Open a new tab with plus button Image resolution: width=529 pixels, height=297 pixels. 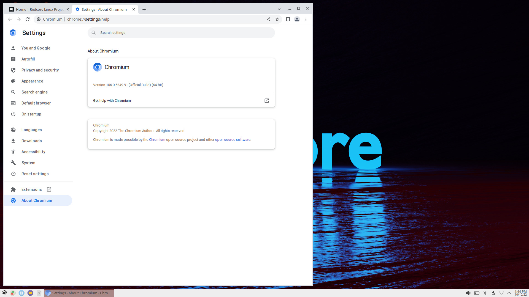pos(144,9)
